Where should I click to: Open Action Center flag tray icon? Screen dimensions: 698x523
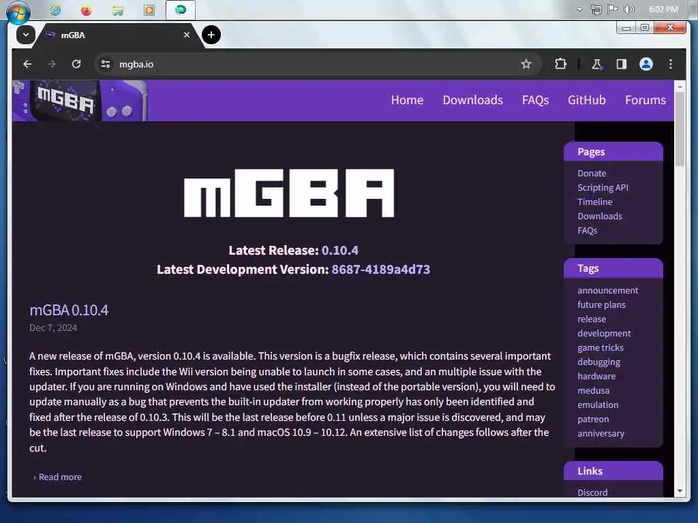coord(613,10)
